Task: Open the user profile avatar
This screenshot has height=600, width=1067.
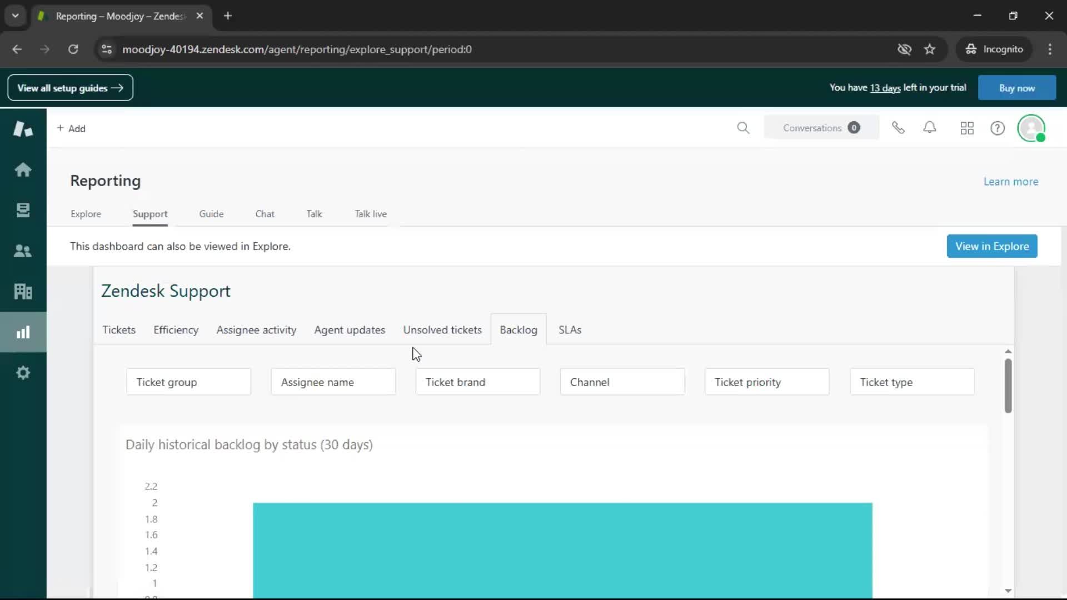Action: (x=1031, y=128)
